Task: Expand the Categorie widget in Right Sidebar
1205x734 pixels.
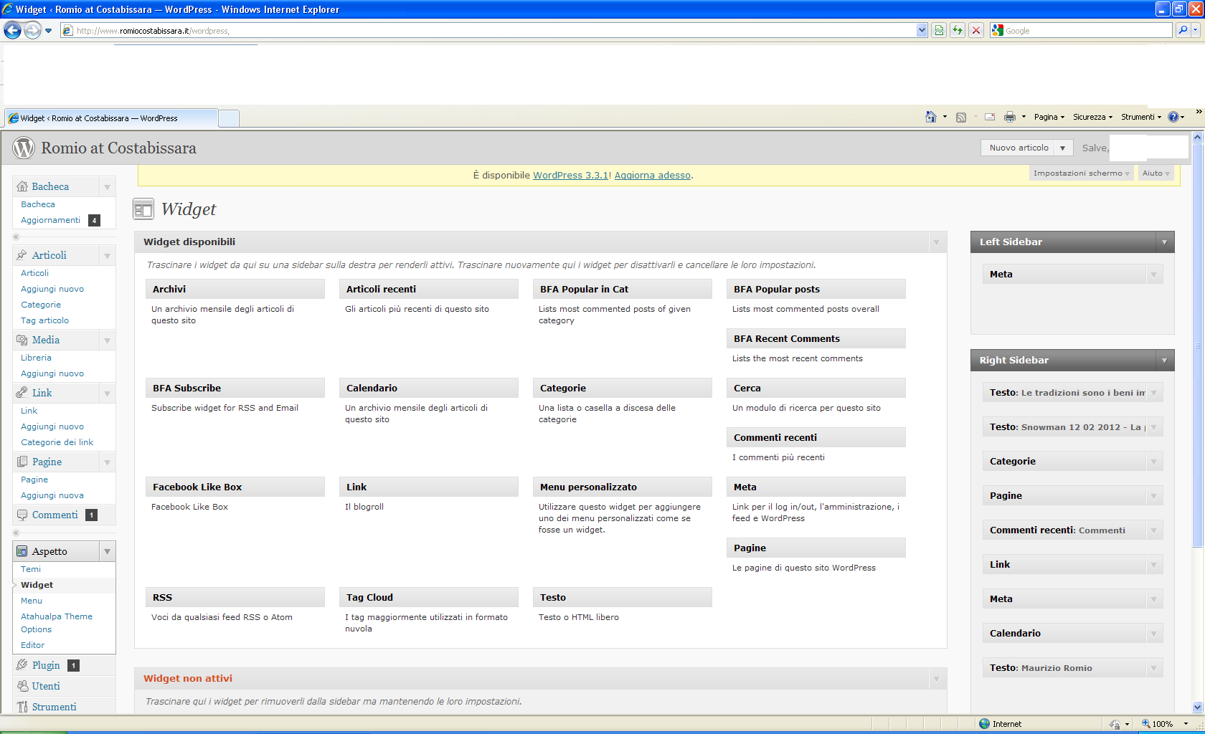Action: [x=1153, y=462]
